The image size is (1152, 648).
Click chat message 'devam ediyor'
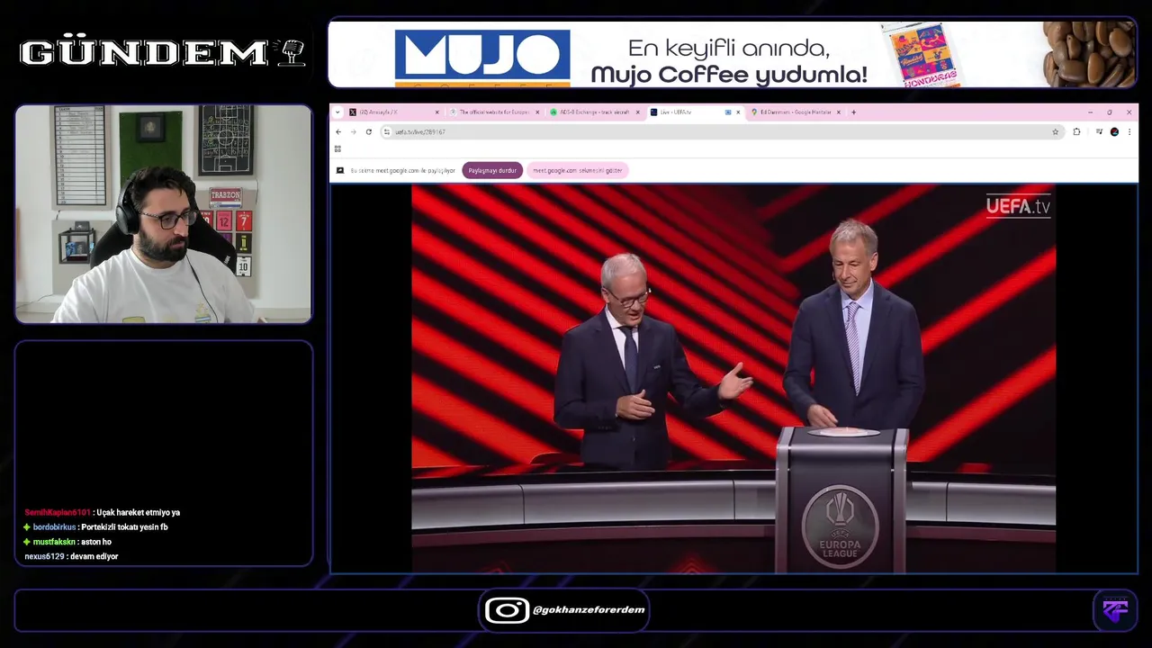94,557
